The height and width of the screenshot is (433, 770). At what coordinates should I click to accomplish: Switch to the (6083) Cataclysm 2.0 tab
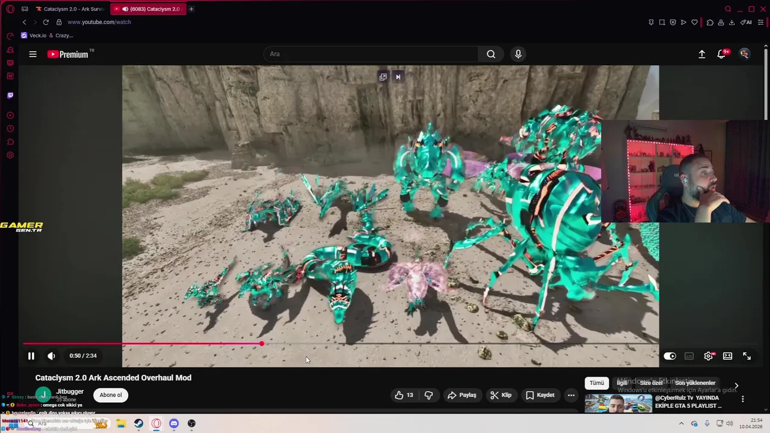[x=149, y=9]
